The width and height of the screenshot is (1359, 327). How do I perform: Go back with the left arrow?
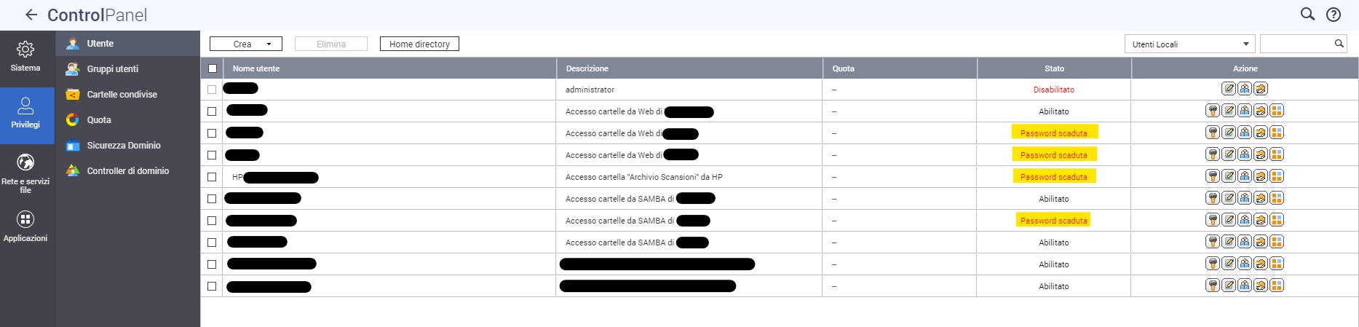(31, 15)
